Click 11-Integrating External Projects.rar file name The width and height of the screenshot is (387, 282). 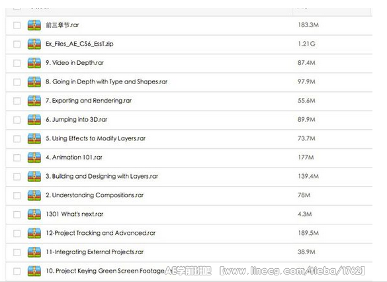point(95,252)
